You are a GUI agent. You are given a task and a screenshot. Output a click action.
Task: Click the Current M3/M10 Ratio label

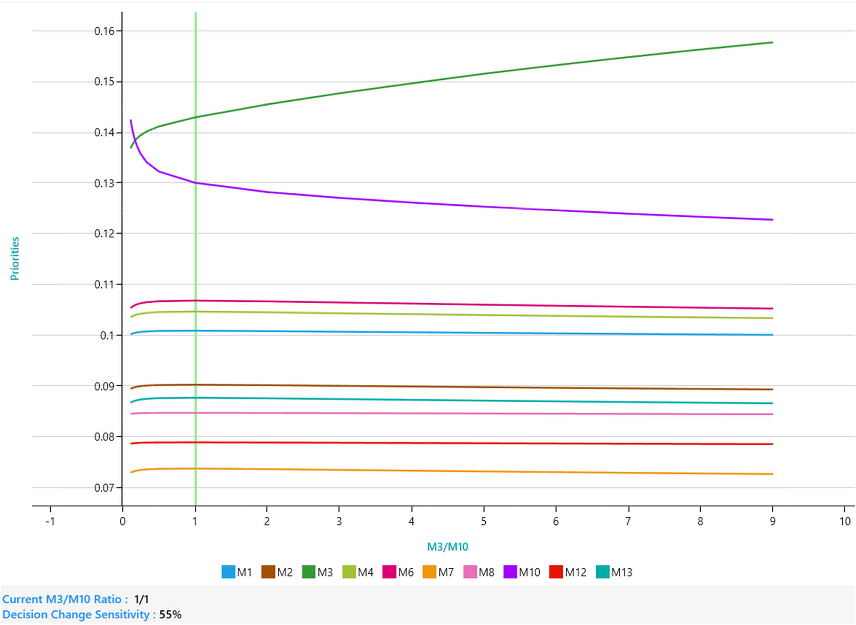coord(65,599)
